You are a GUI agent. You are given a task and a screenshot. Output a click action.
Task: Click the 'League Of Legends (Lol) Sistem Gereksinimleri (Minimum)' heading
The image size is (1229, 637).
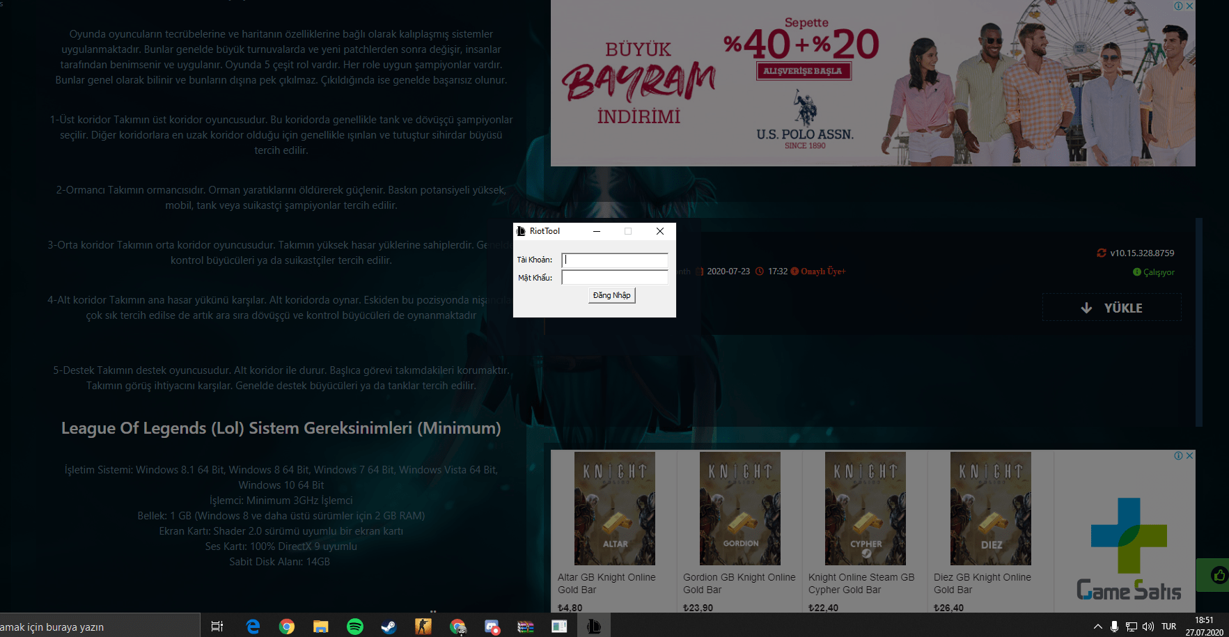pos(281,428)
